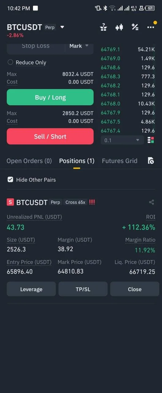Open the order history clock icon
The width and height of the screenshot is (162, 393).
[151, 161]
